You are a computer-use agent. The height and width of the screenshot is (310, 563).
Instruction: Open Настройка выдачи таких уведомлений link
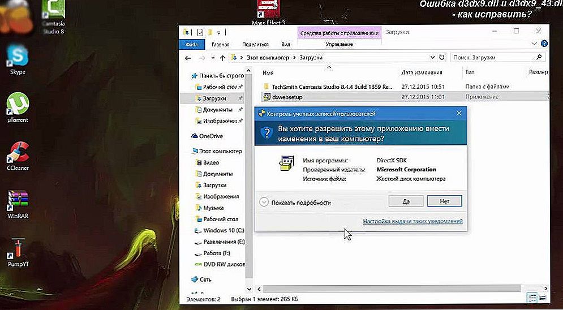coord(412,221)
